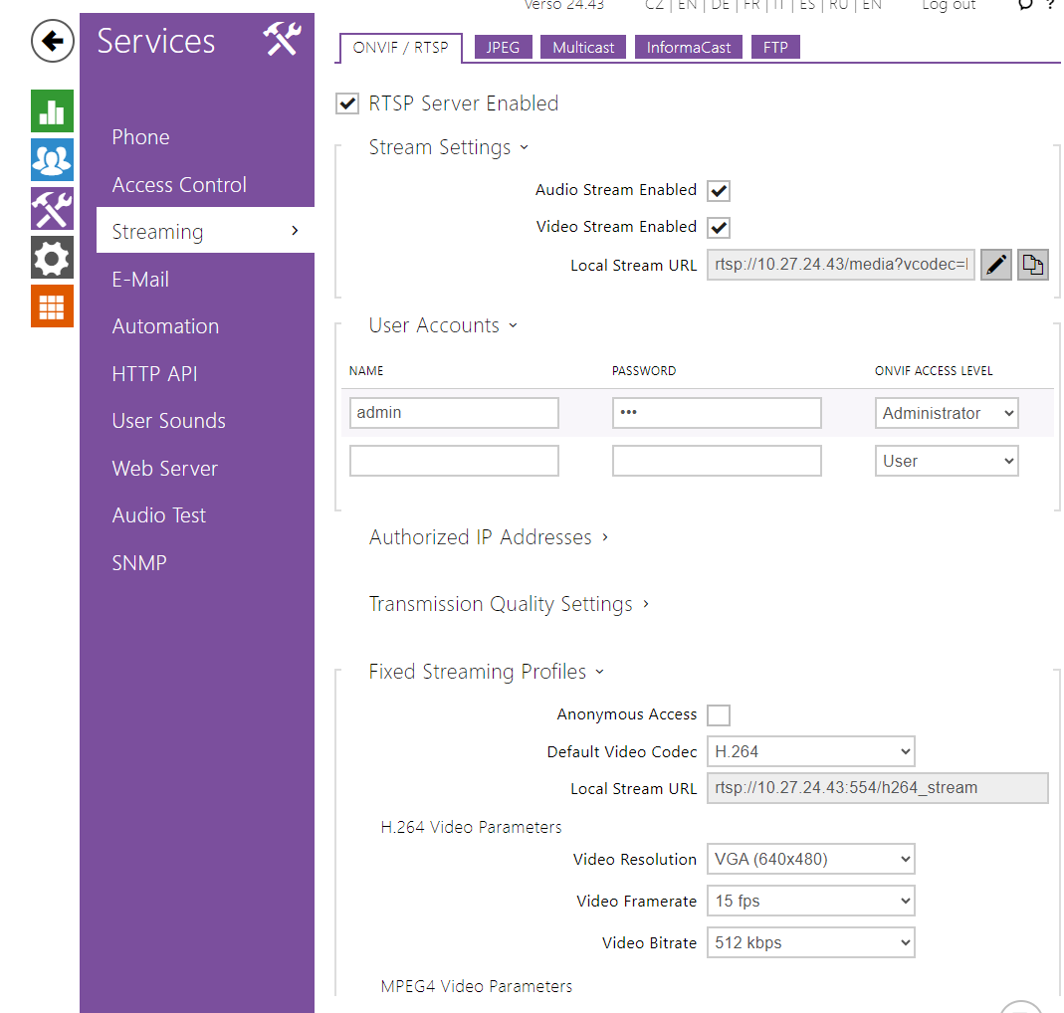The image size is (1064, 1013).
Task: Switch to the Multicast tab
Action: (x=583, y=47)
